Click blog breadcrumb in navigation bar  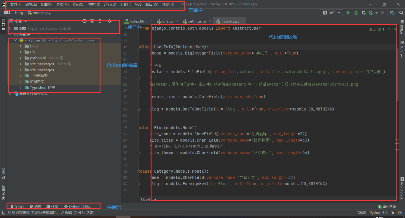tap(19, 13)
